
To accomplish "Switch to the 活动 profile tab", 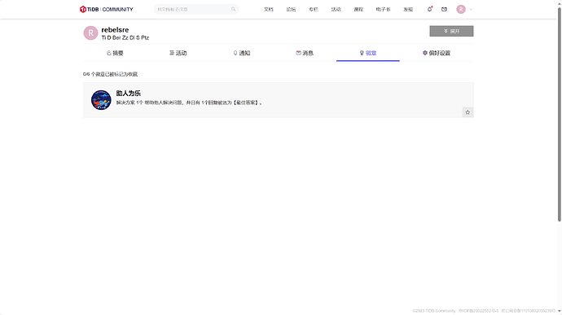I will coord(178,53).
